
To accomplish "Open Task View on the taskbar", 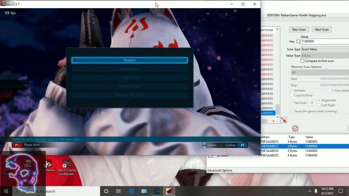I will click(x=118, y=191).
